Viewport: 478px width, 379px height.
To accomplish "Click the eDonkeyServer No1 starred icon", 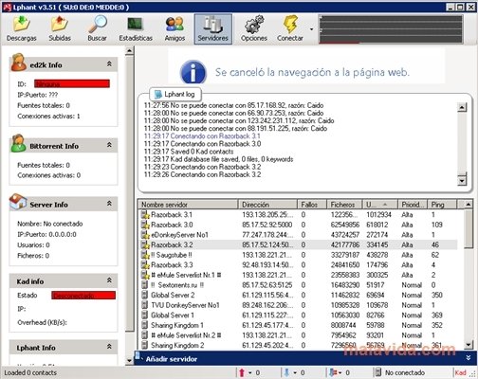I will 145,235.
